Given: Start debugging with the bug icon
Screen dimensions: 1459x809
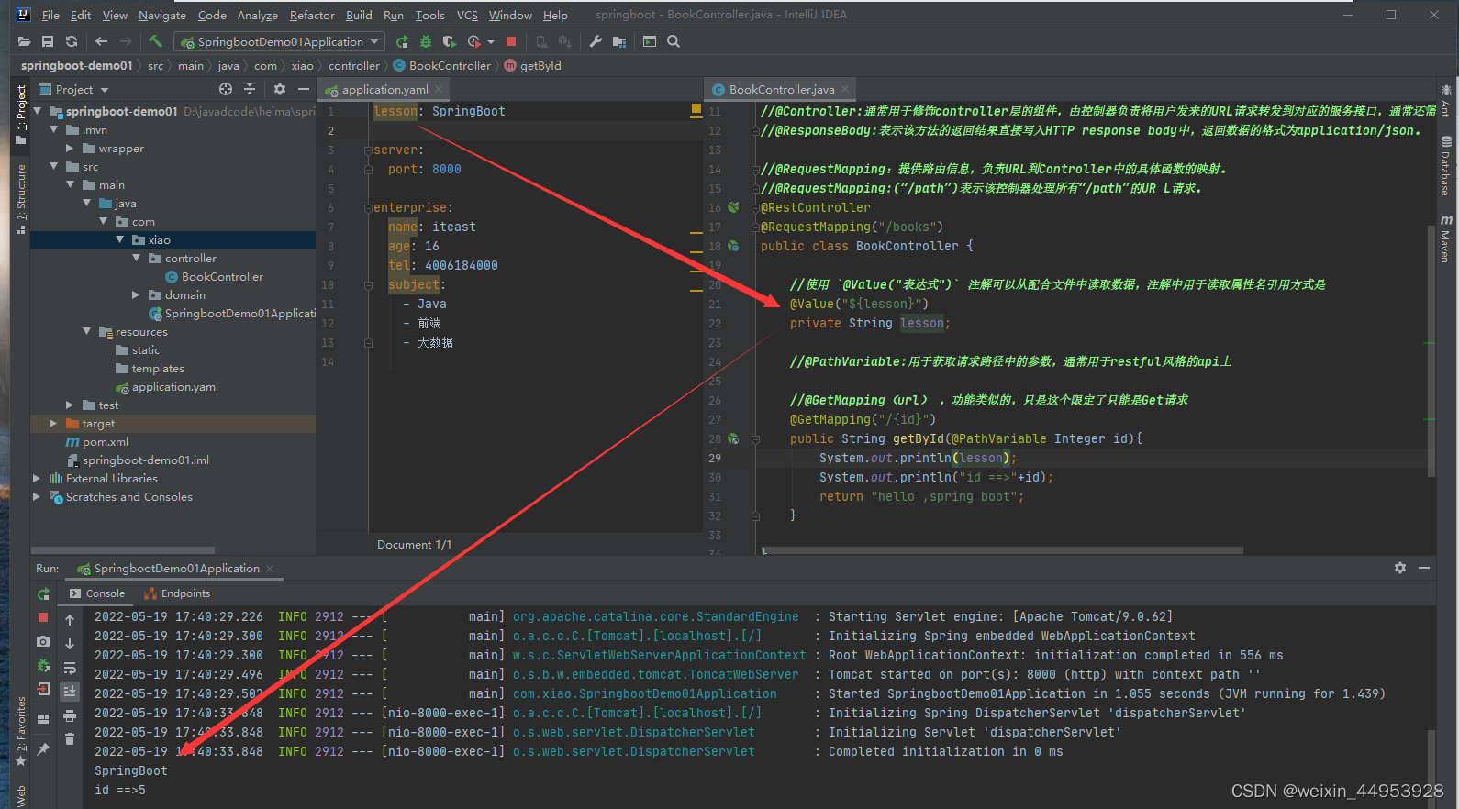Looking at the screenshot, I should tap(426, 41).
